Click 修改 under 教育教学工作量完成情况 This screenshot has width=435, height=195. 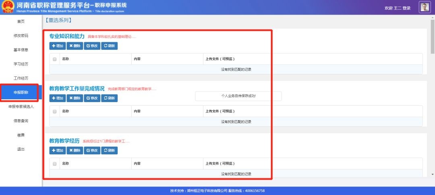(92, 98)
